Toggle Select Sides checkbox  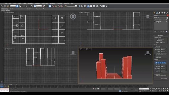[x=155, y=58]
